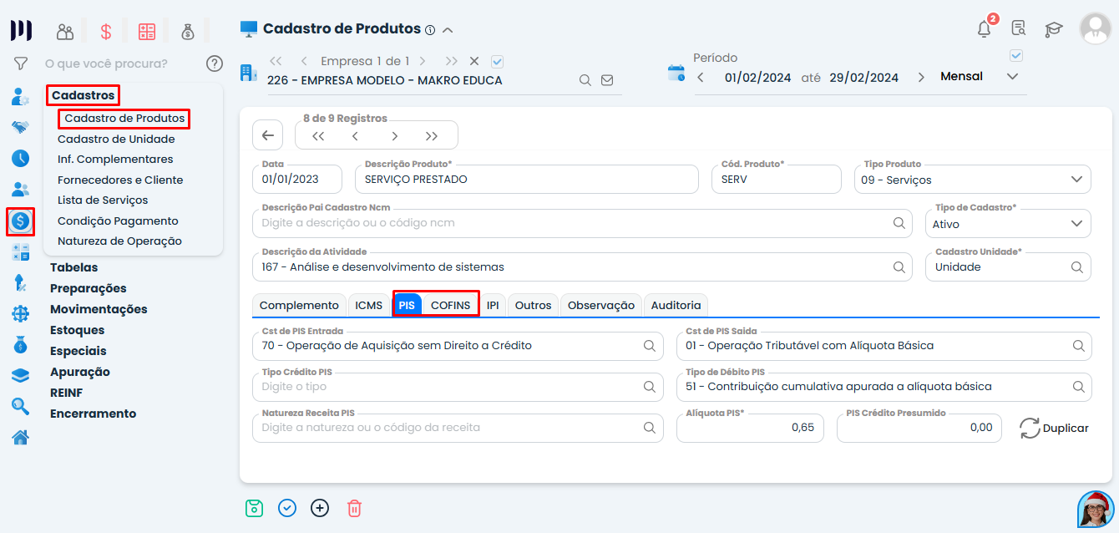Click the circular checkmark icon below the form
The width and height of the screenshot is (1119, 533).
[286, 508]
